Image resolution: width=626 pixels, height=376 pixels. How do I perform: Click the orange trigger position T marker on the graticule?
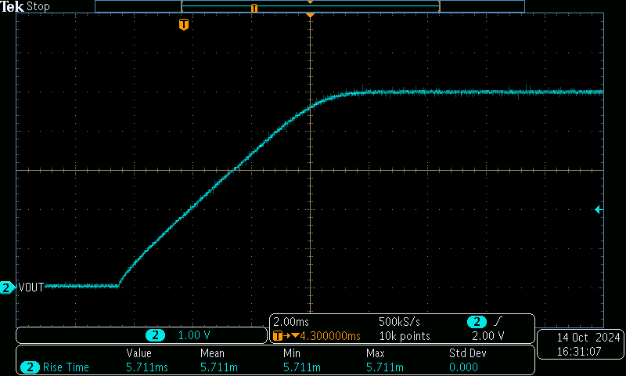tap(184, 25)
